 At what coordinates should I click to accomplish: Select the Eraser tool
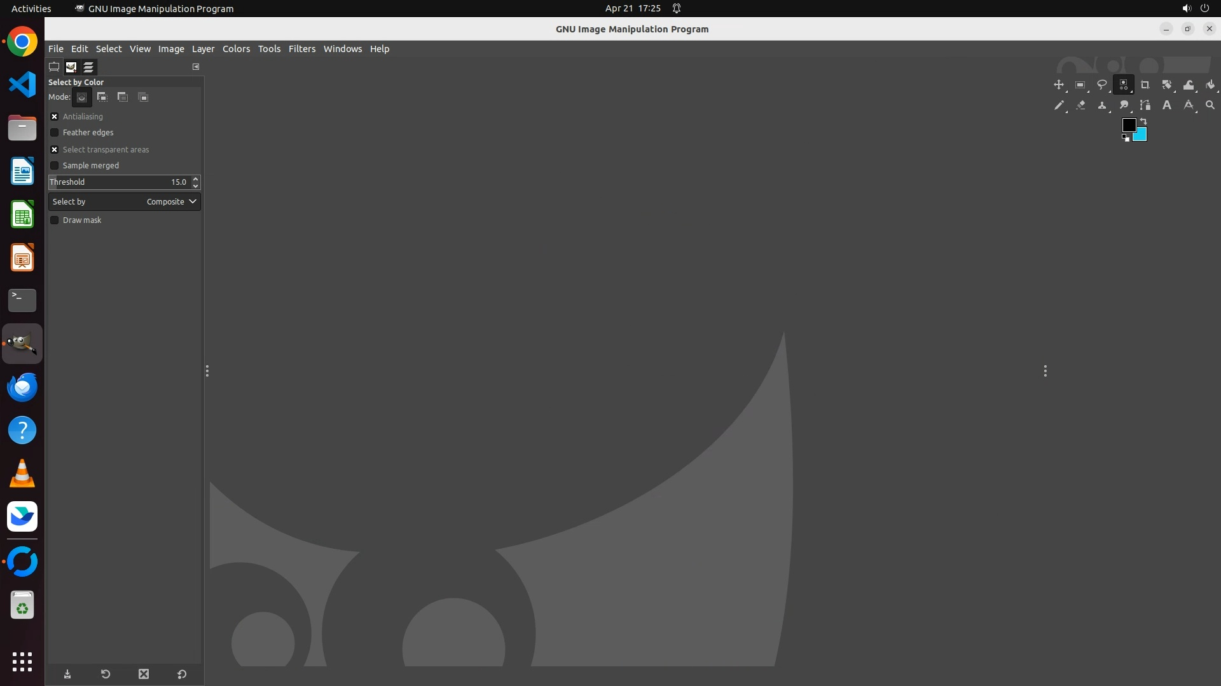click(x=1080, y=105)
